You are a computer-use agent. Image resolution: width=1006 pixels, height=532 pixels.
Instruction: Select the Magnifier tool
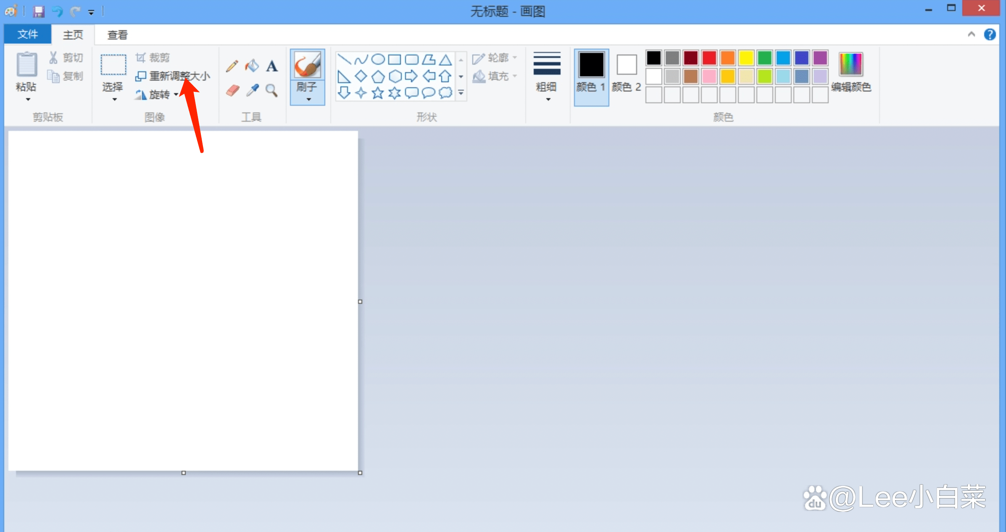(271, 90)
